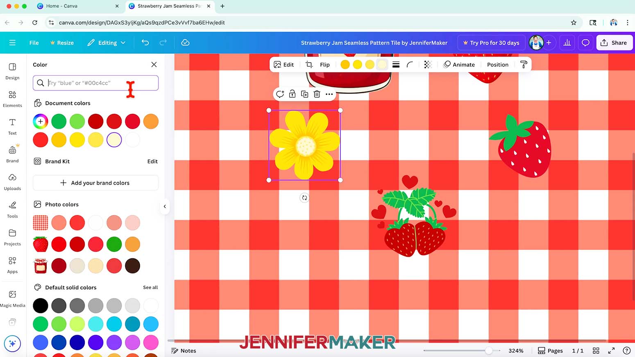Lock the selected flower element

coord(293,94)
